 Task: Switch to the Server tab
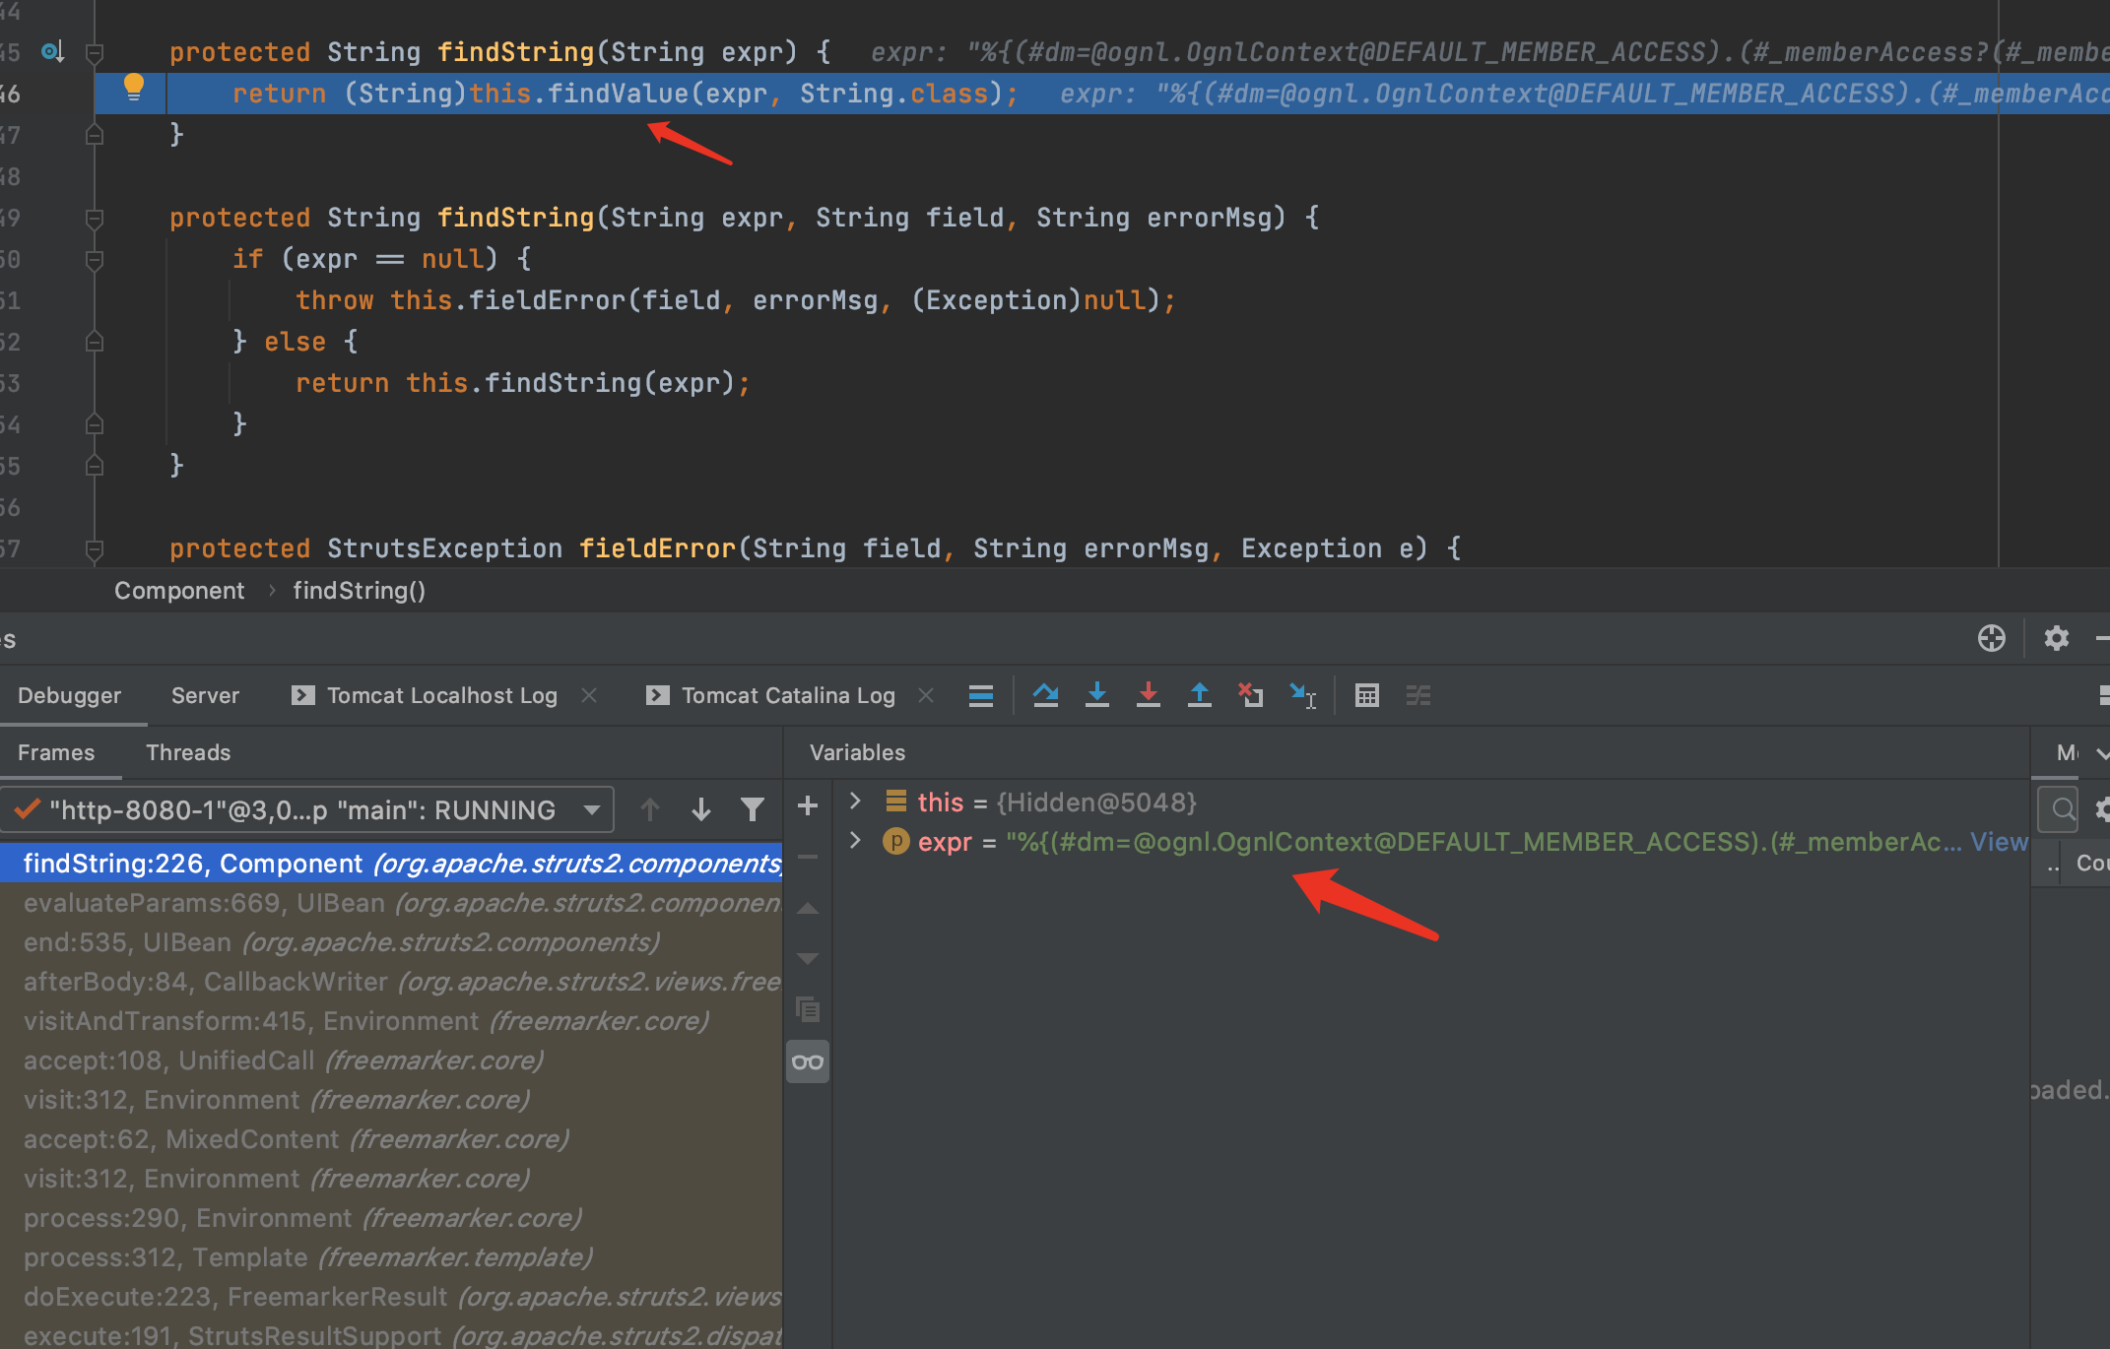(x=205, y=695)
